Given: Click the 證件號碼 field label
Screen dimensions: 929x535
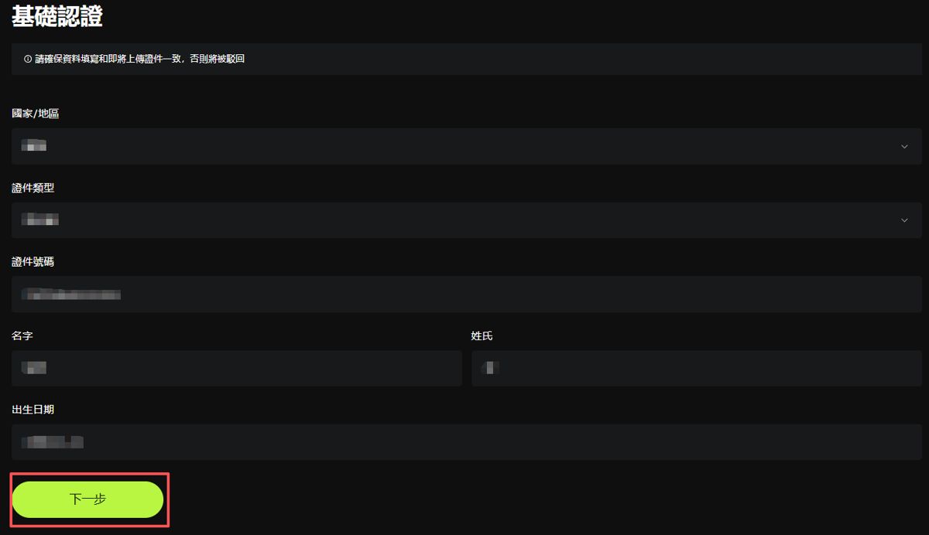Looking at the screenshot, I should (x=33, y=262).
